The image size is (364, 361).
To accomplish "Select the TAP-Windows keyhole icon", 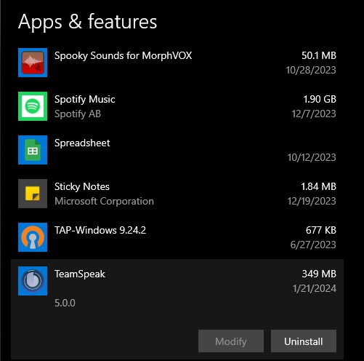I will pyautogui.click(x=33, y=237).
